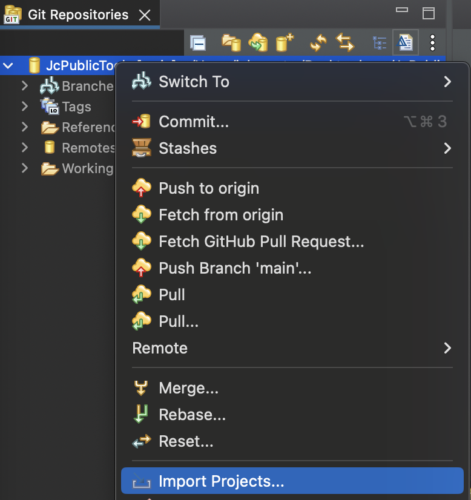The height and width of the screenshot is (500, 471).
Task: Collapse all repositories in the view
Action: [198, 42]
